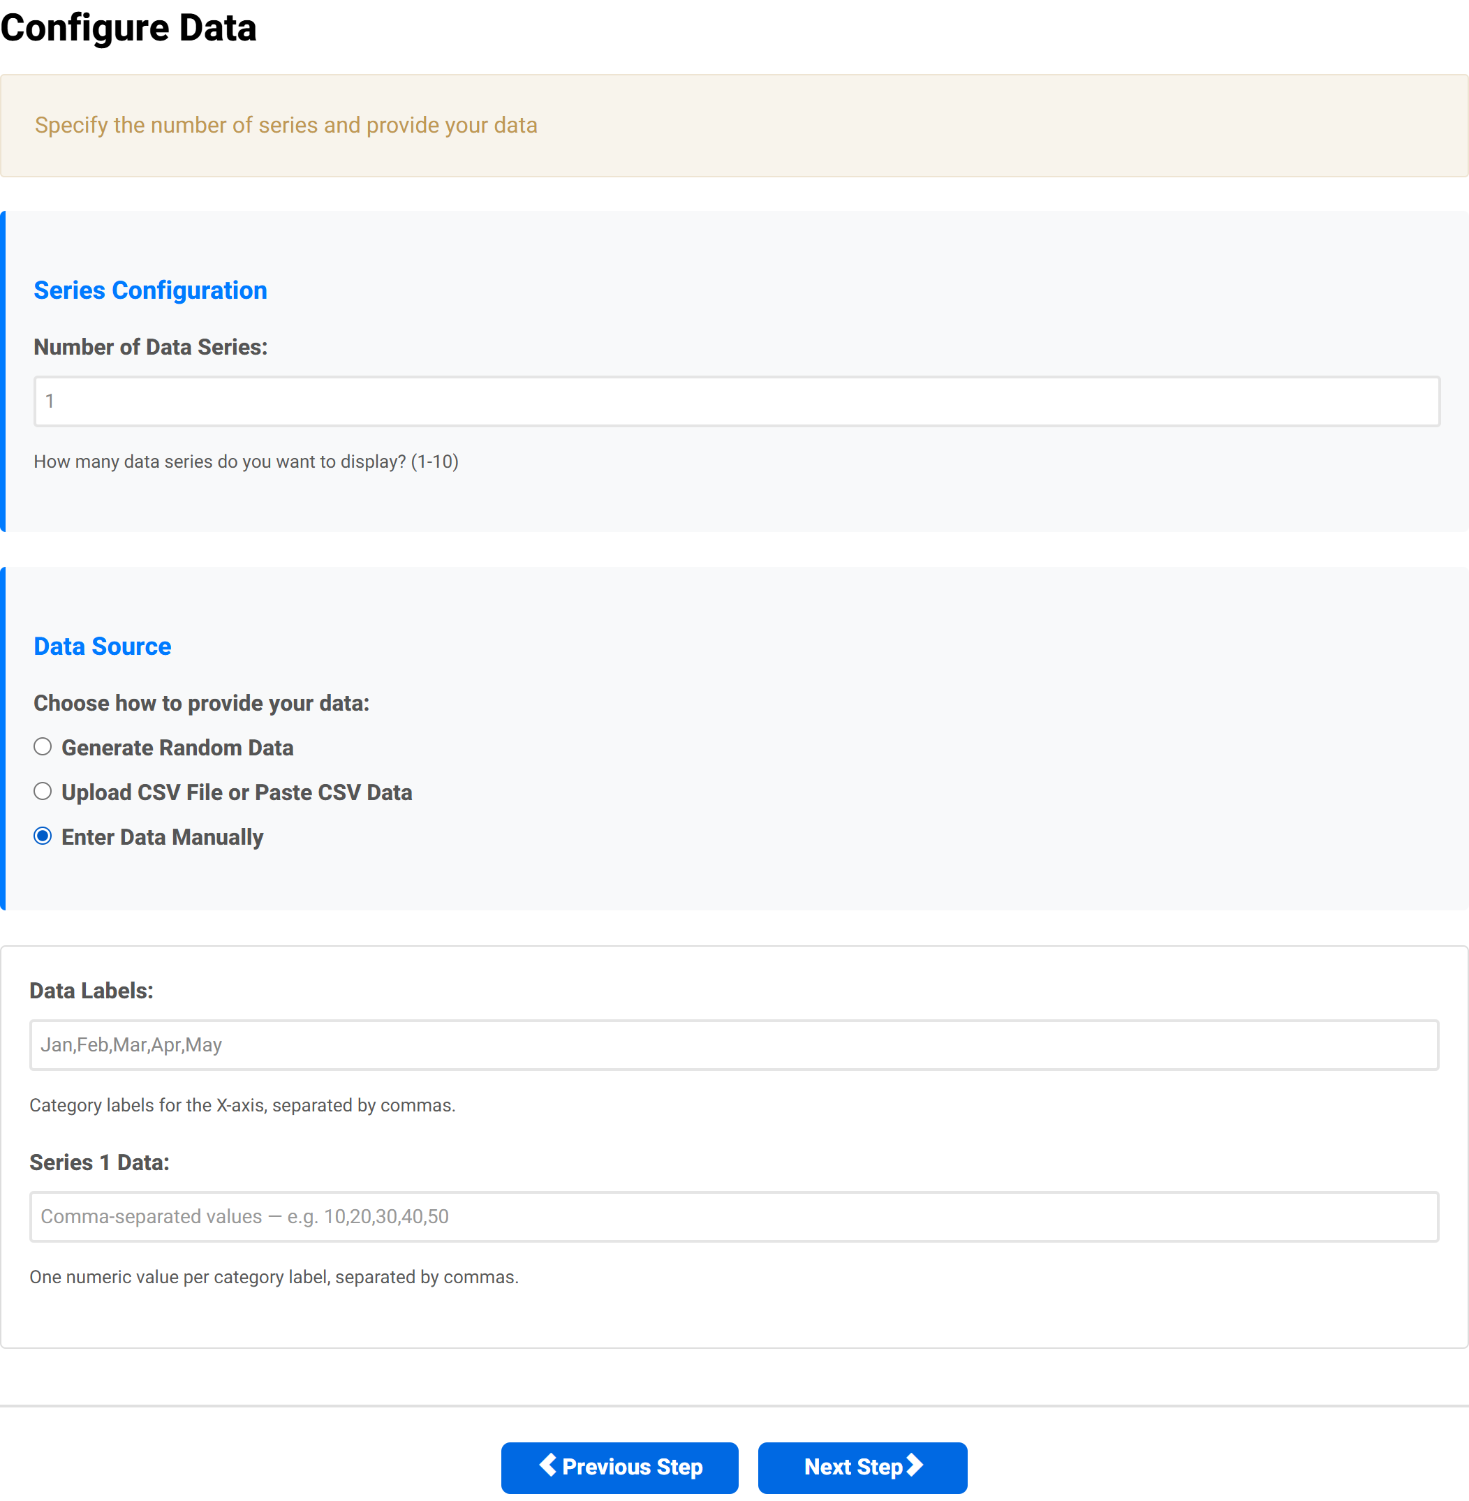
Task: Click the 'Specify the number of series' notice text
Action: point(286,125)
